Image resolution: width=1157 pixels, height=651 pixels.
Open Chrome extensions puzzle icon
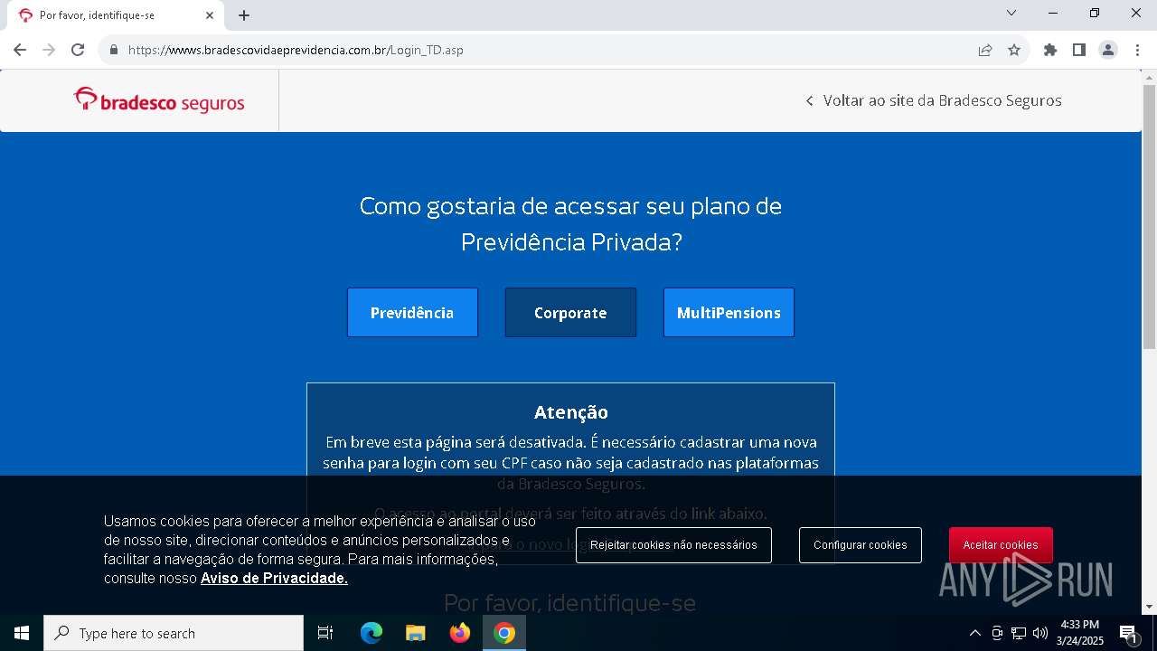coord(1050,50)
